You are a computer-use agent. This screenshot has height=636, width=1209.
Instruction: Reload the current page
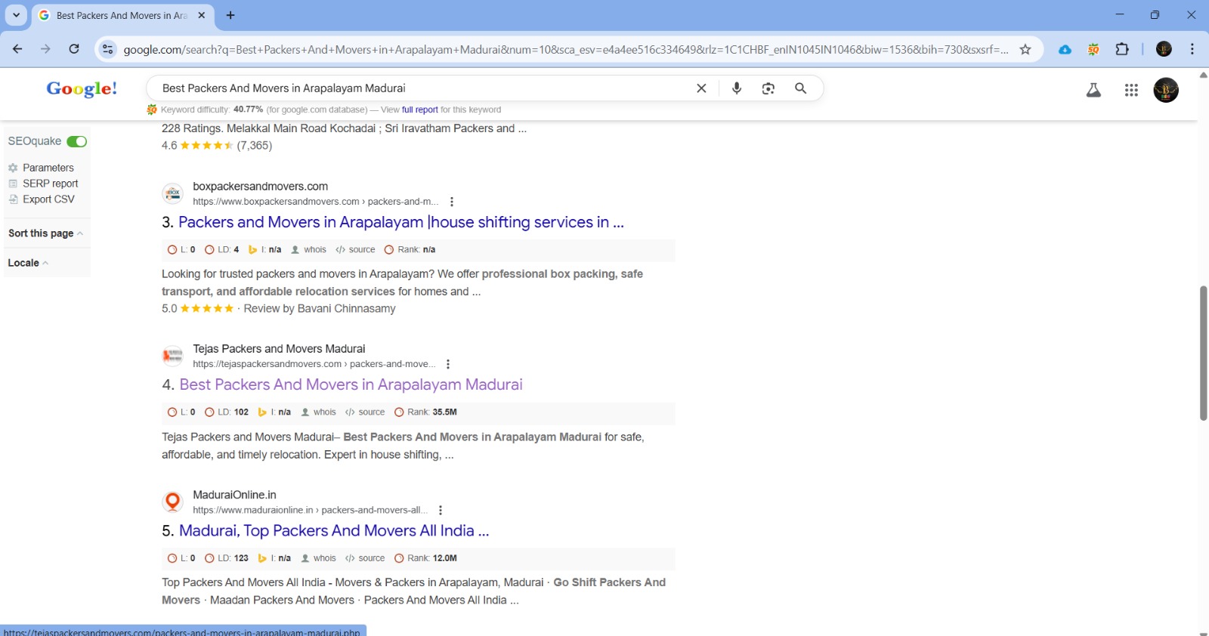pos(74,49)
